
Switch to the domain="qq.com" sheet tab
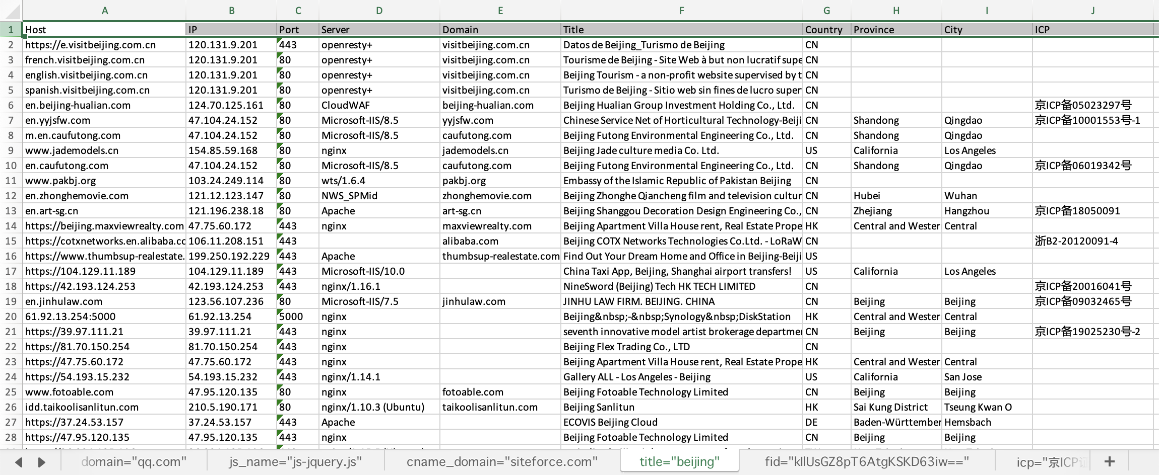coord(134,461)
